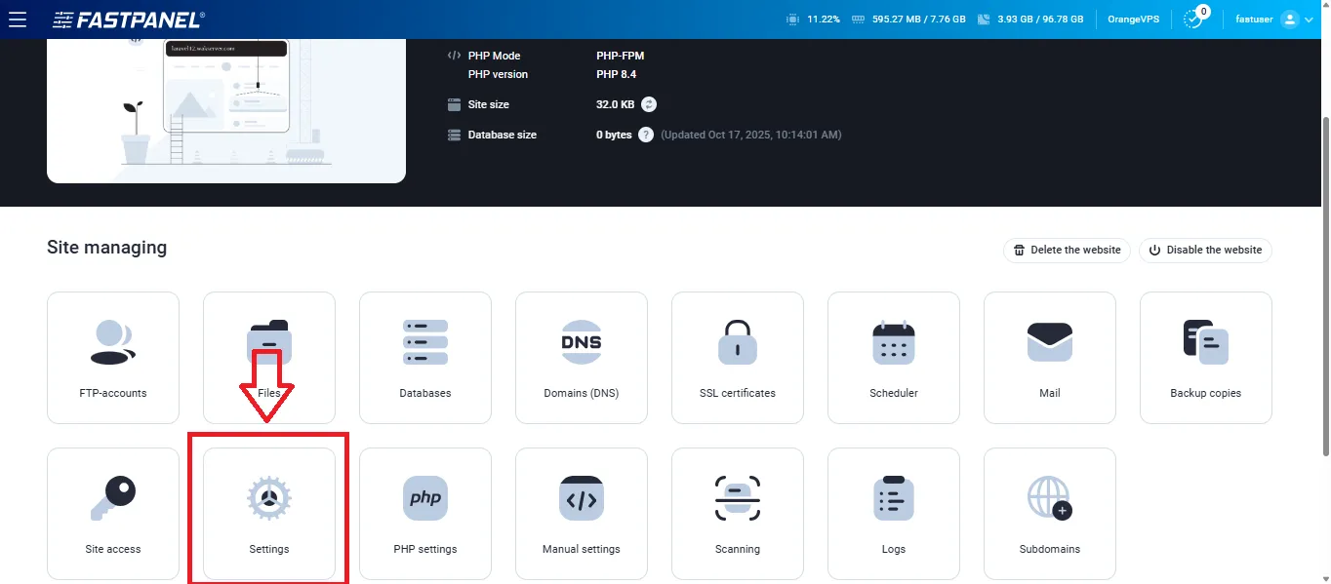Refresh the site size value
The width and height of the screenshot is (1331, 584).
(649, 104)
